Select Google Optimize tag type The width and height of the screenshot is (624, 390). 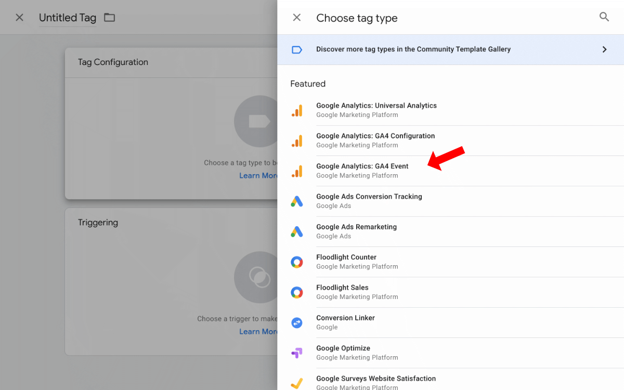click(451, 353)
